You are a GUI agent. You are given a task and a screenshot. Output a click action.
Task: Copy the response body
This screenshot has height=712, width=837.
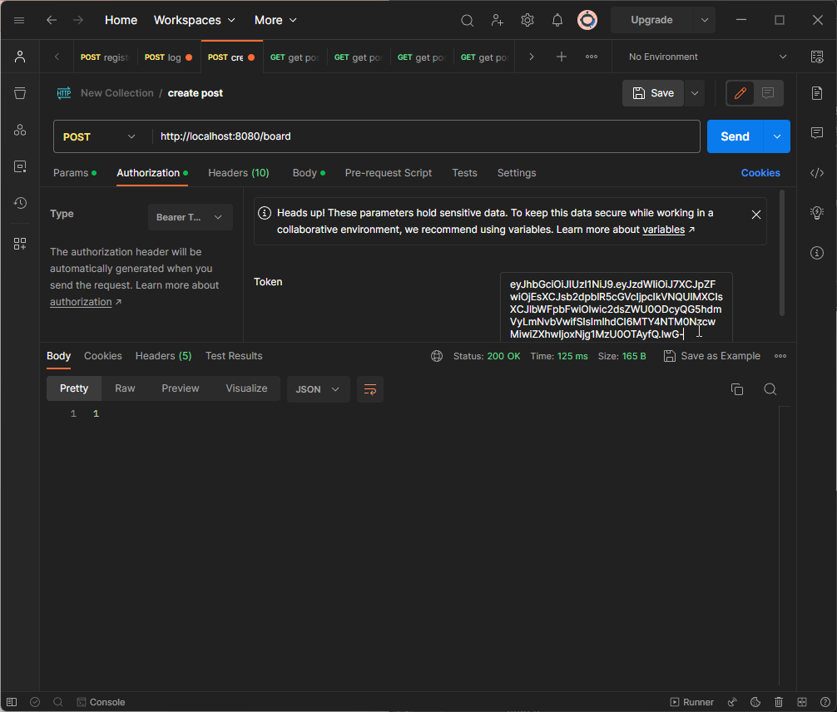(737, 389)
